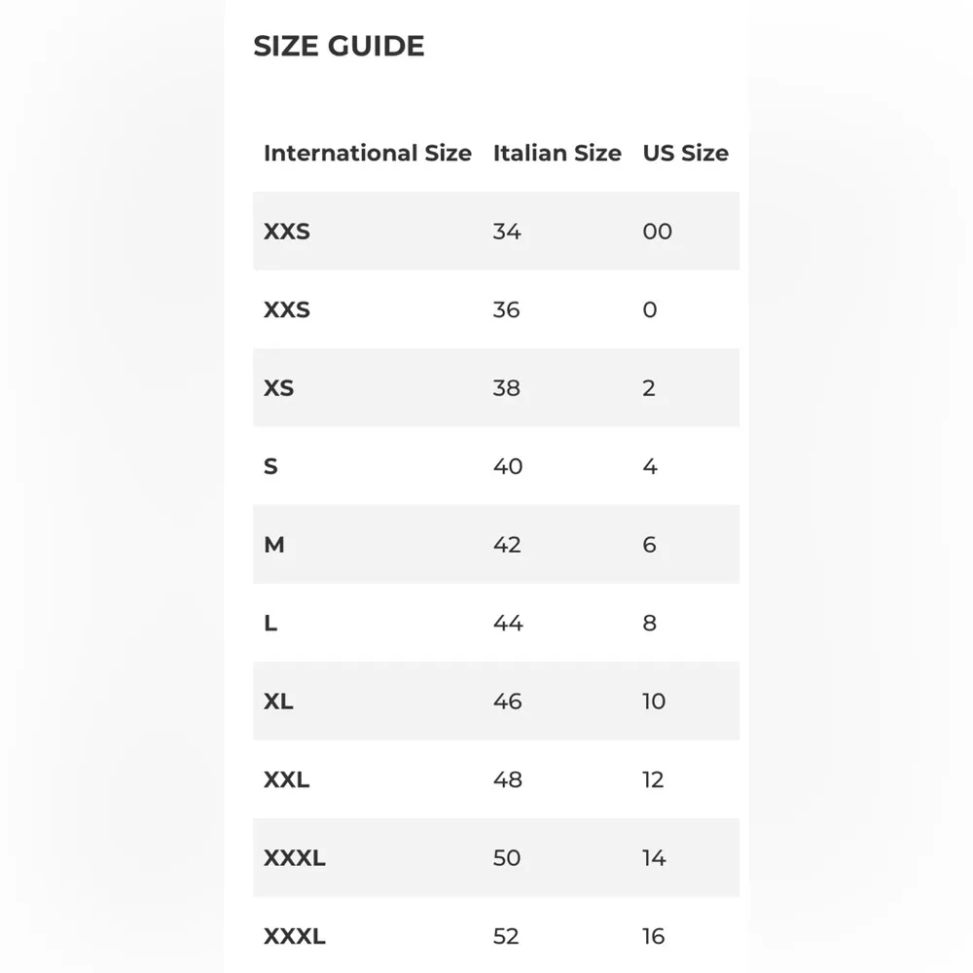
Task: Select the XXS label beside Italian 34
Action: tap(286, 232)
